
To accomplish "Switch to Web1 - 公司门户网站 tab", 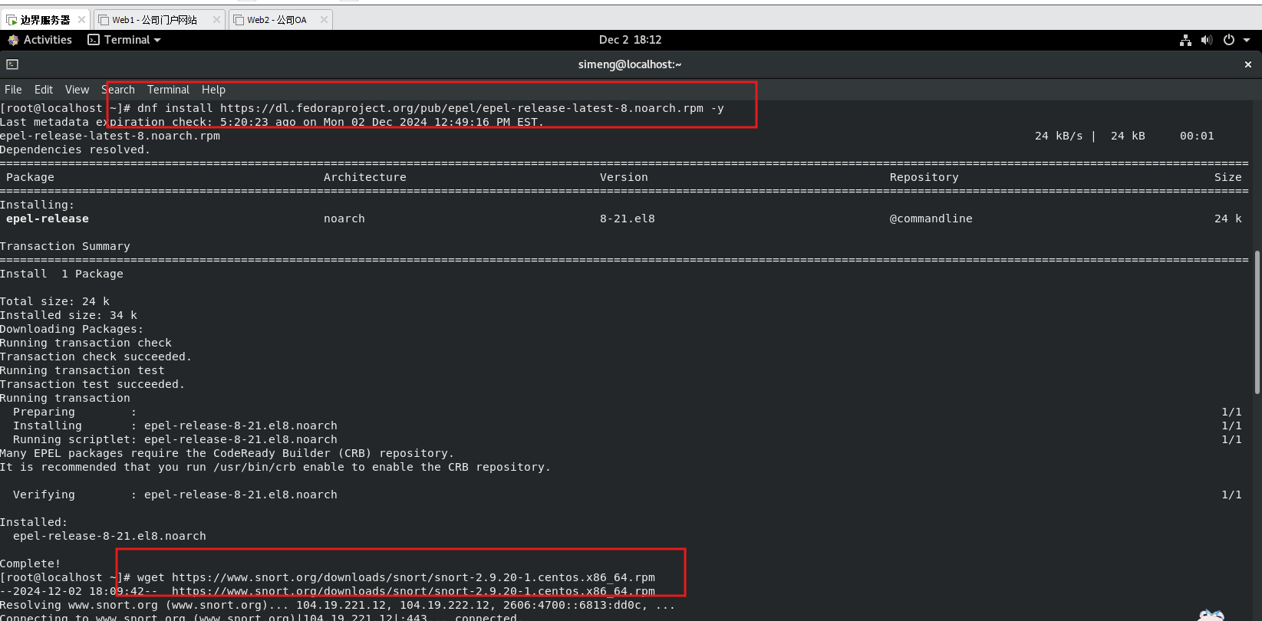I will pos(153,20).
